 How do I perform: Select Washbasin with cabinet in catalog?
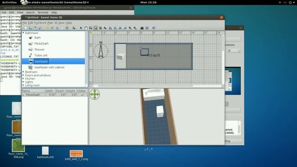(49, 67)
